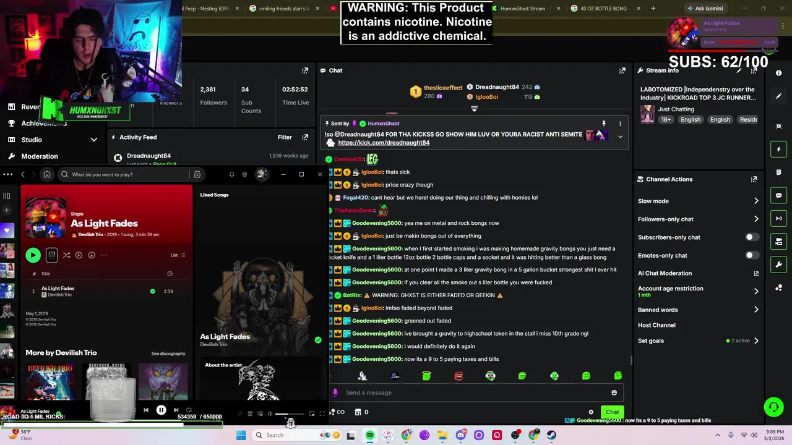Focus the Spotify search field
The image size is (792, 445).
tap(124, 174)
